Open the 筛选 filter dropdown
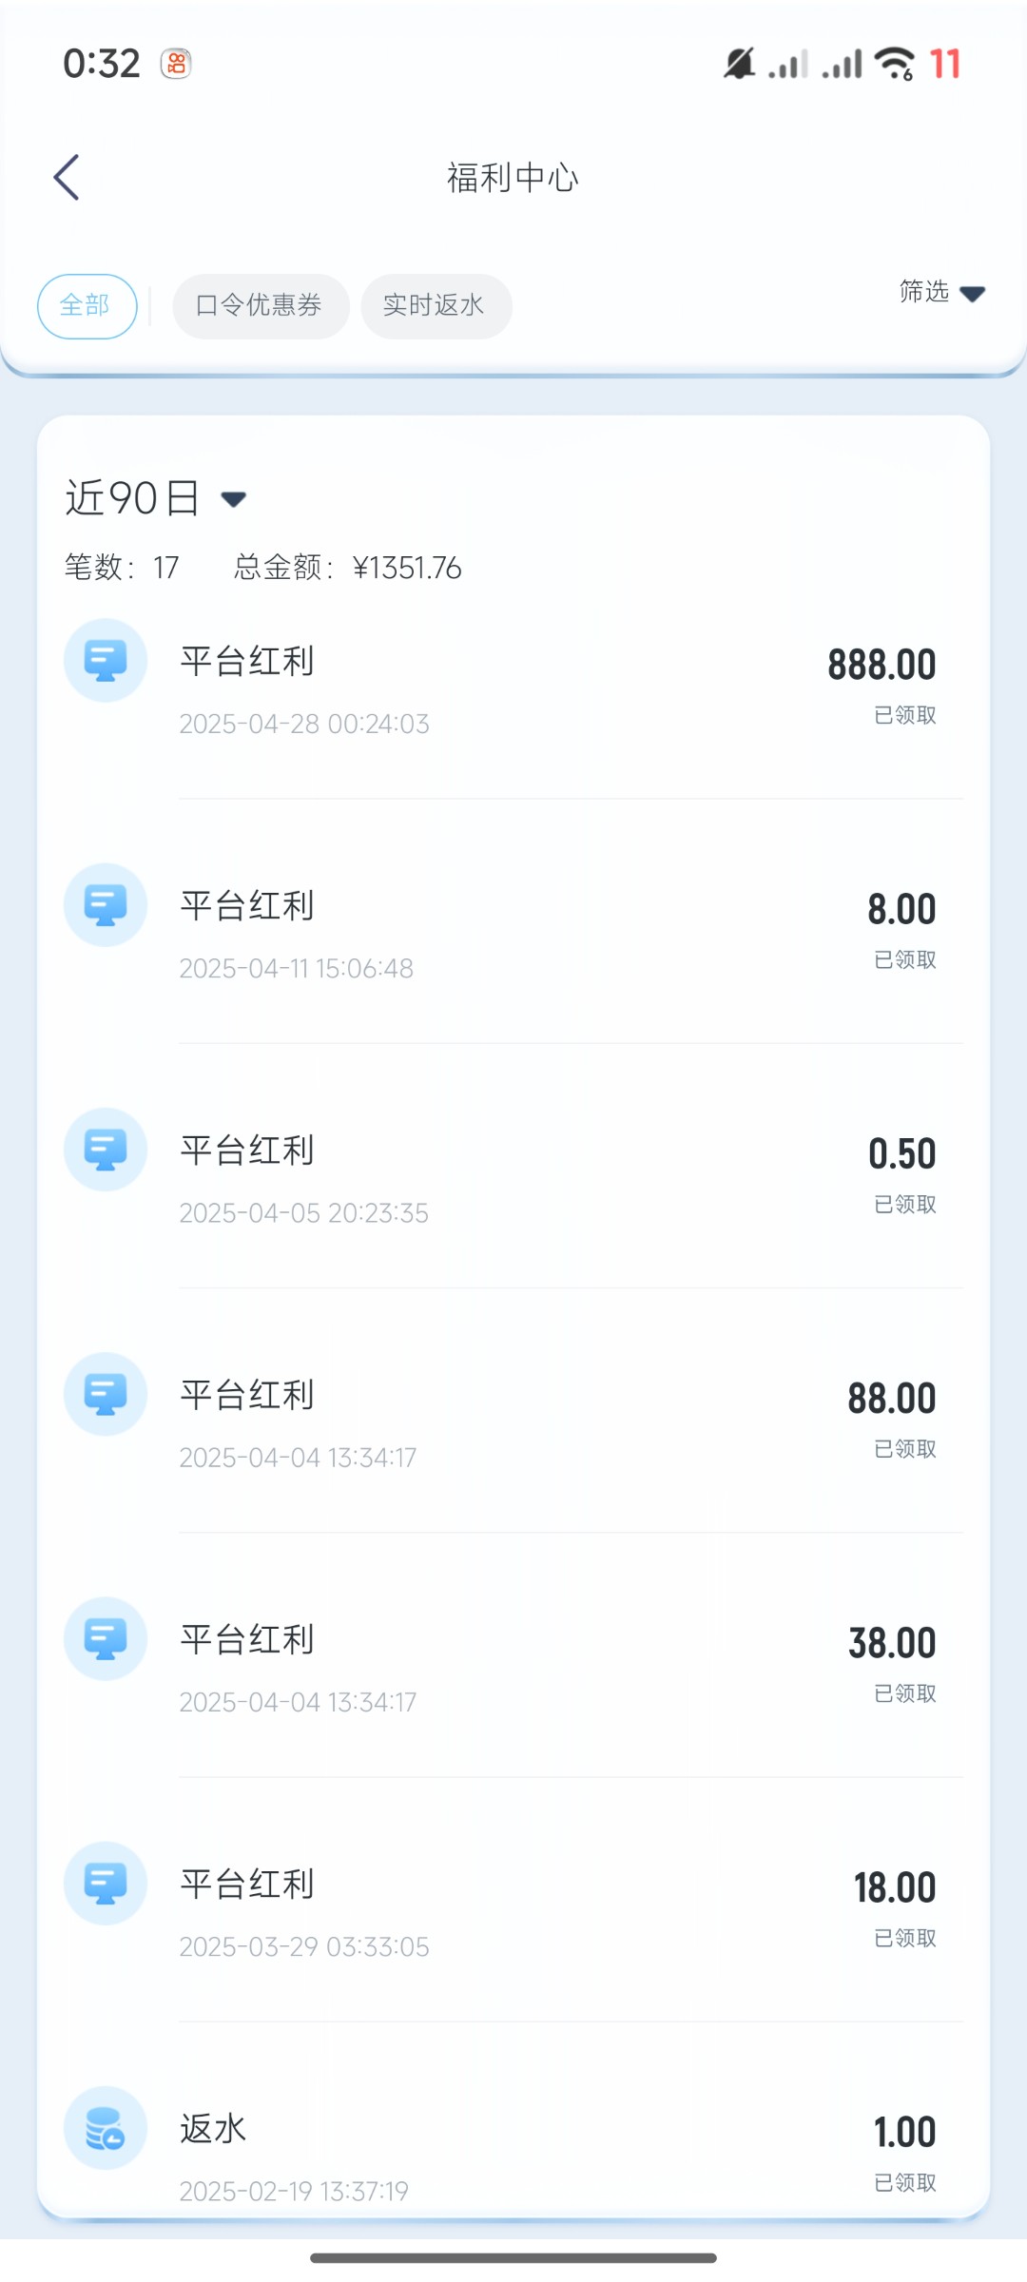1027x2282 pixels. [x=941, y=292]
